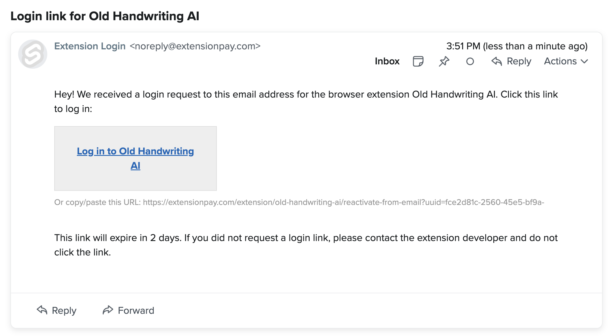
Task: Click the Reply button at the bottom
Action: pos(57,310)
